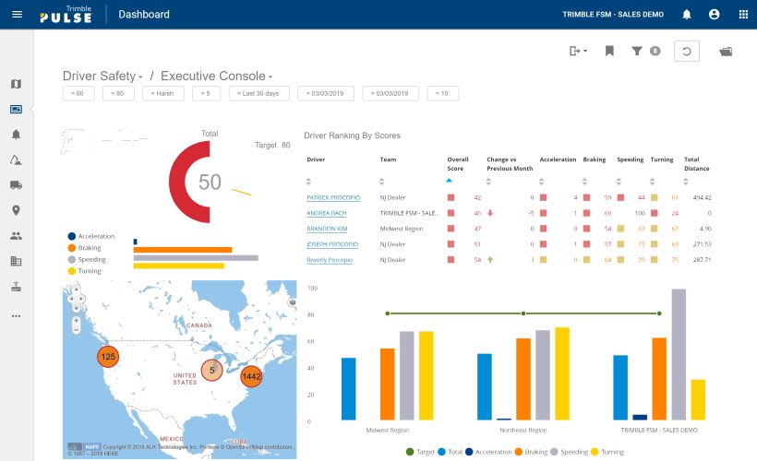Image resolution: width=757 pixels, height=461 pixels.
Task: Click the '= 80' filter chip
Action: point(119,93)
